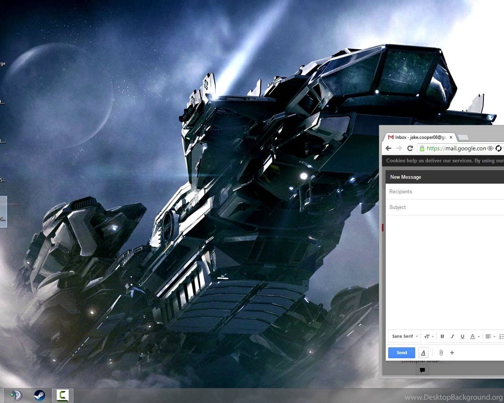Click the chat bubble icon below compose
The height and width of the screenshot is (403, 504).
(x=422, y=370)
